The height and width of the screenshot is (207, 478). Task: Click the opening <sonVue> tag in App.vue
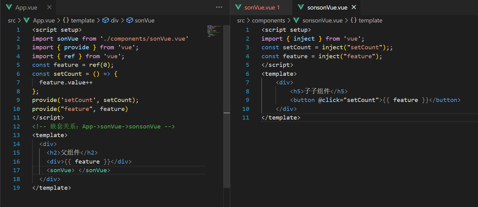coord(61,170)
